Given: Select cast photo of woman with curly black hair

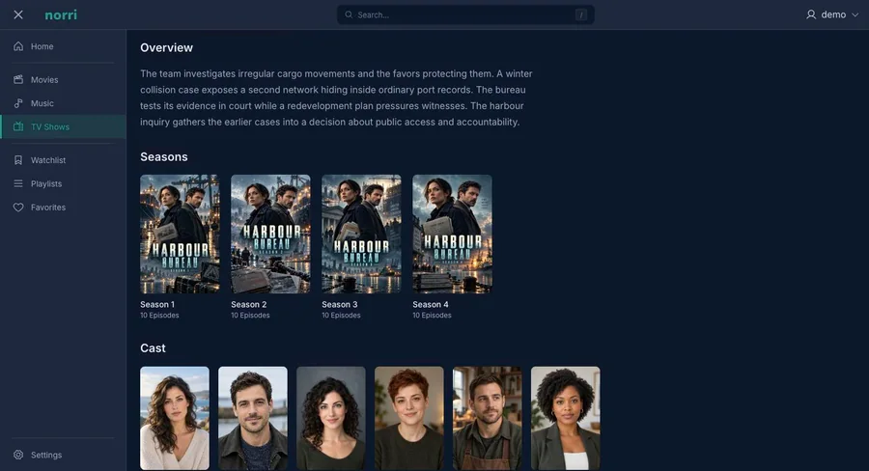Looking at the screenshot, I should (331, 418).
